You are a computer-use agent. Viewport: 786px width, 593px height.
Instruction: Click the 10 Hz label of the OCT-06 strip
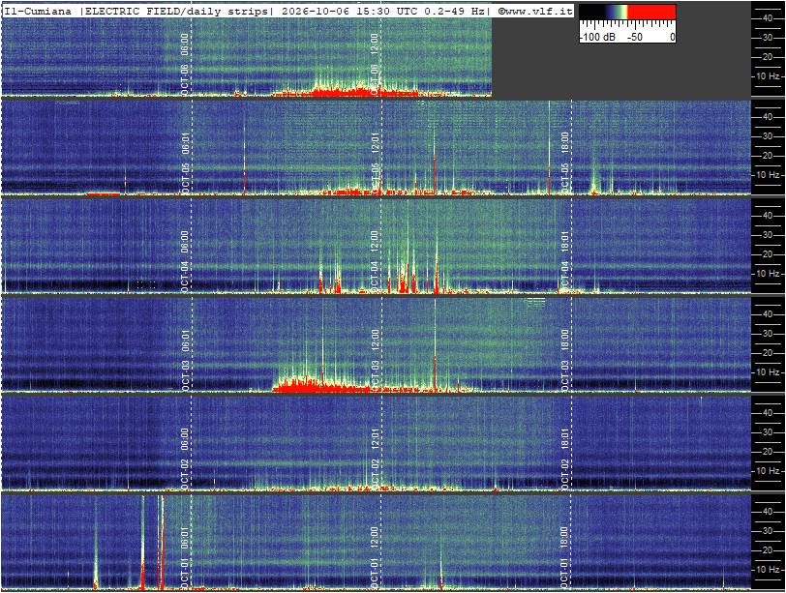tap(769, 76)
